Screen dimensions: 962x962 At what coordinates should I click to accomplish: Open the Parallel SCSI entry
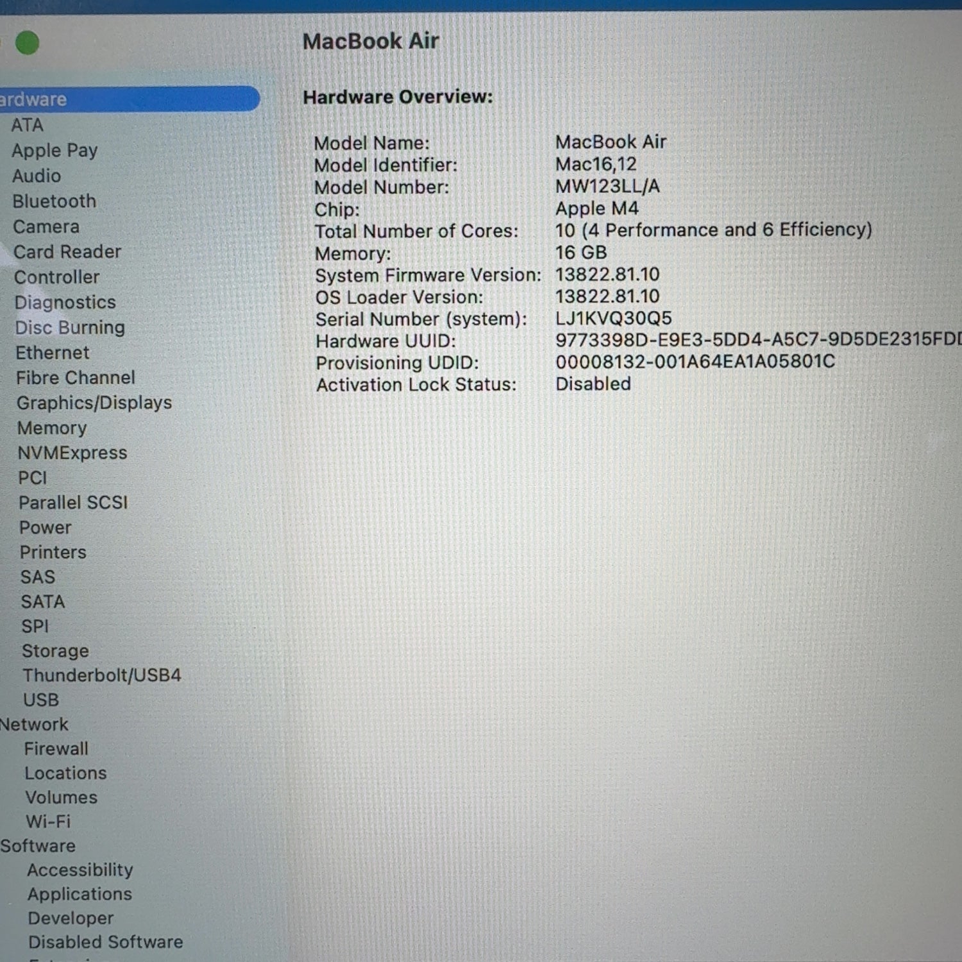[x=73, y=503]
